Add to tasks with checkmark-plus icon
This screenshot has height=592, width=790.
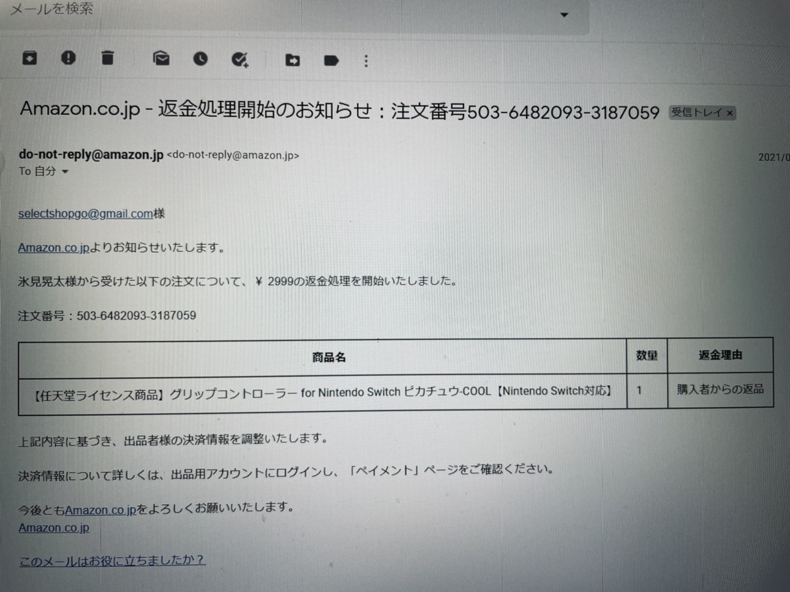(x=240, y=60)
